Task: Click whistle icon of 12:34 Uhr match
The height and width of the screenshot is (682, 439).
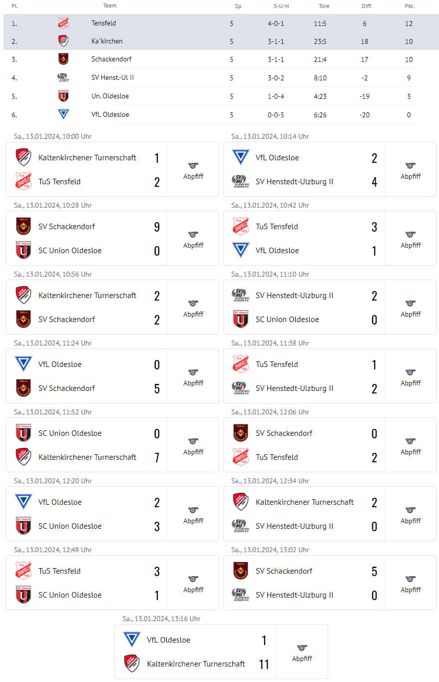Action: (x=411, y=510)
